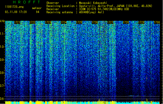The image size is (163, 104).
Task: Click the 1724 time marker
Action: point(64,22)
